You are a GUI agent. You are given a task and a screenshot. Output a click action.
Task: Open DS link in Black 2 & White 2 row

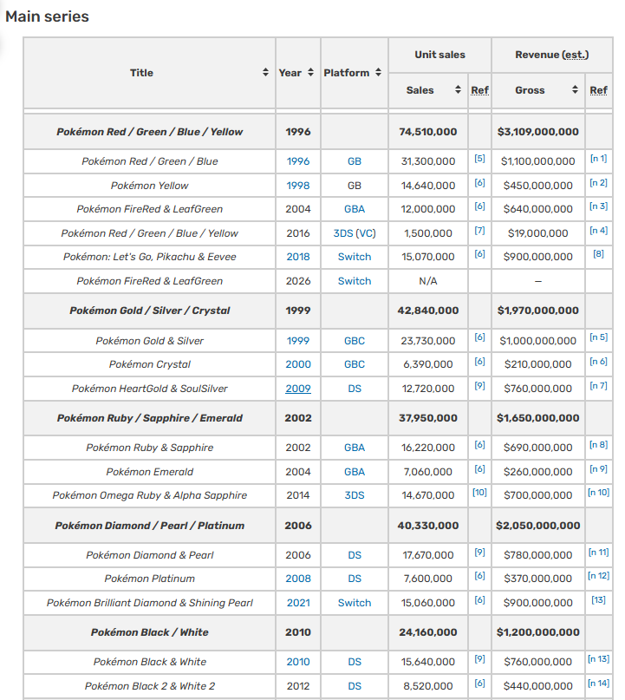coord(355,686)
